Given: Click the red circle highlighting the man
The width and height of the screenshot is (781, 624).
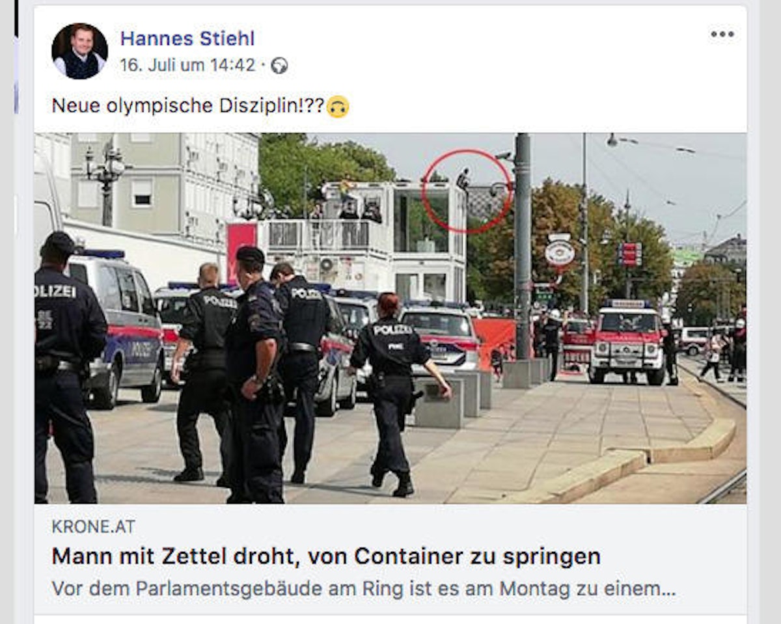Looking at the screenshot, I should click(x=467, y=191).
